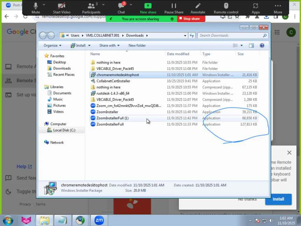This screenshot has height=226, width=301.
Task: Open Zoom Chat with unread badge
Action: coord(121,8)
